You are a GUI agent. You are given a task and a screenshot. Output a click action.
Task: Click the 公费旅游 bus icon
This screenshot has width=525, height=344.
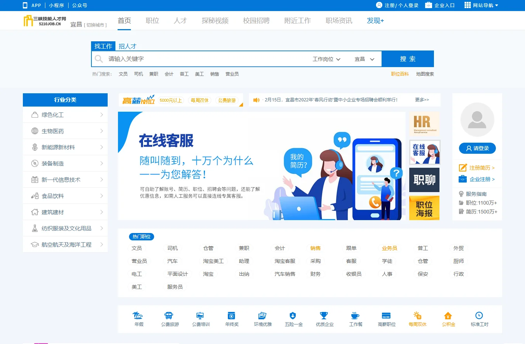169,315
